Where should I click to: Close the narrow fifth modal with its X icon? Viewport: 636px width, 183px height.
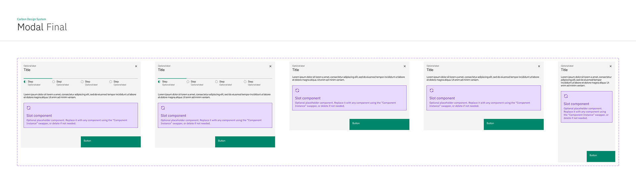(610, 66)
